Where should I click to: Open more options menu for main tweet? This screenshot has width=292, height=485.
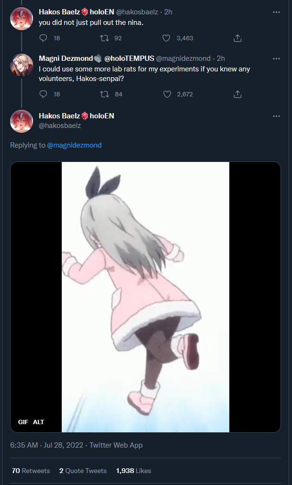pos(276,116)
